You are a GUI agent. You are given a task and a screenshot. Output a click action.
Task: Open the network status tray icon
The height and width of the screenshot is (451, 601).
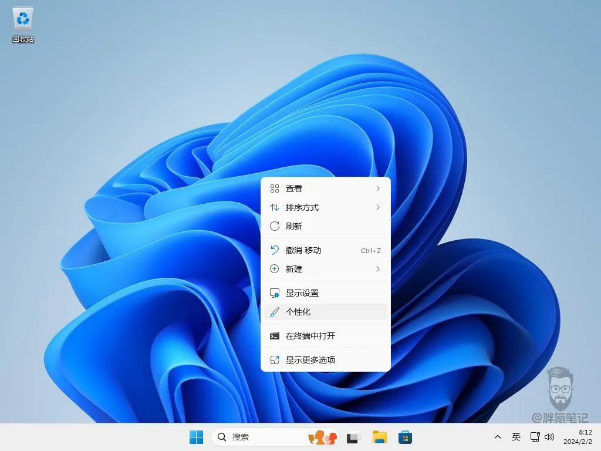click(x=535, y=437)
